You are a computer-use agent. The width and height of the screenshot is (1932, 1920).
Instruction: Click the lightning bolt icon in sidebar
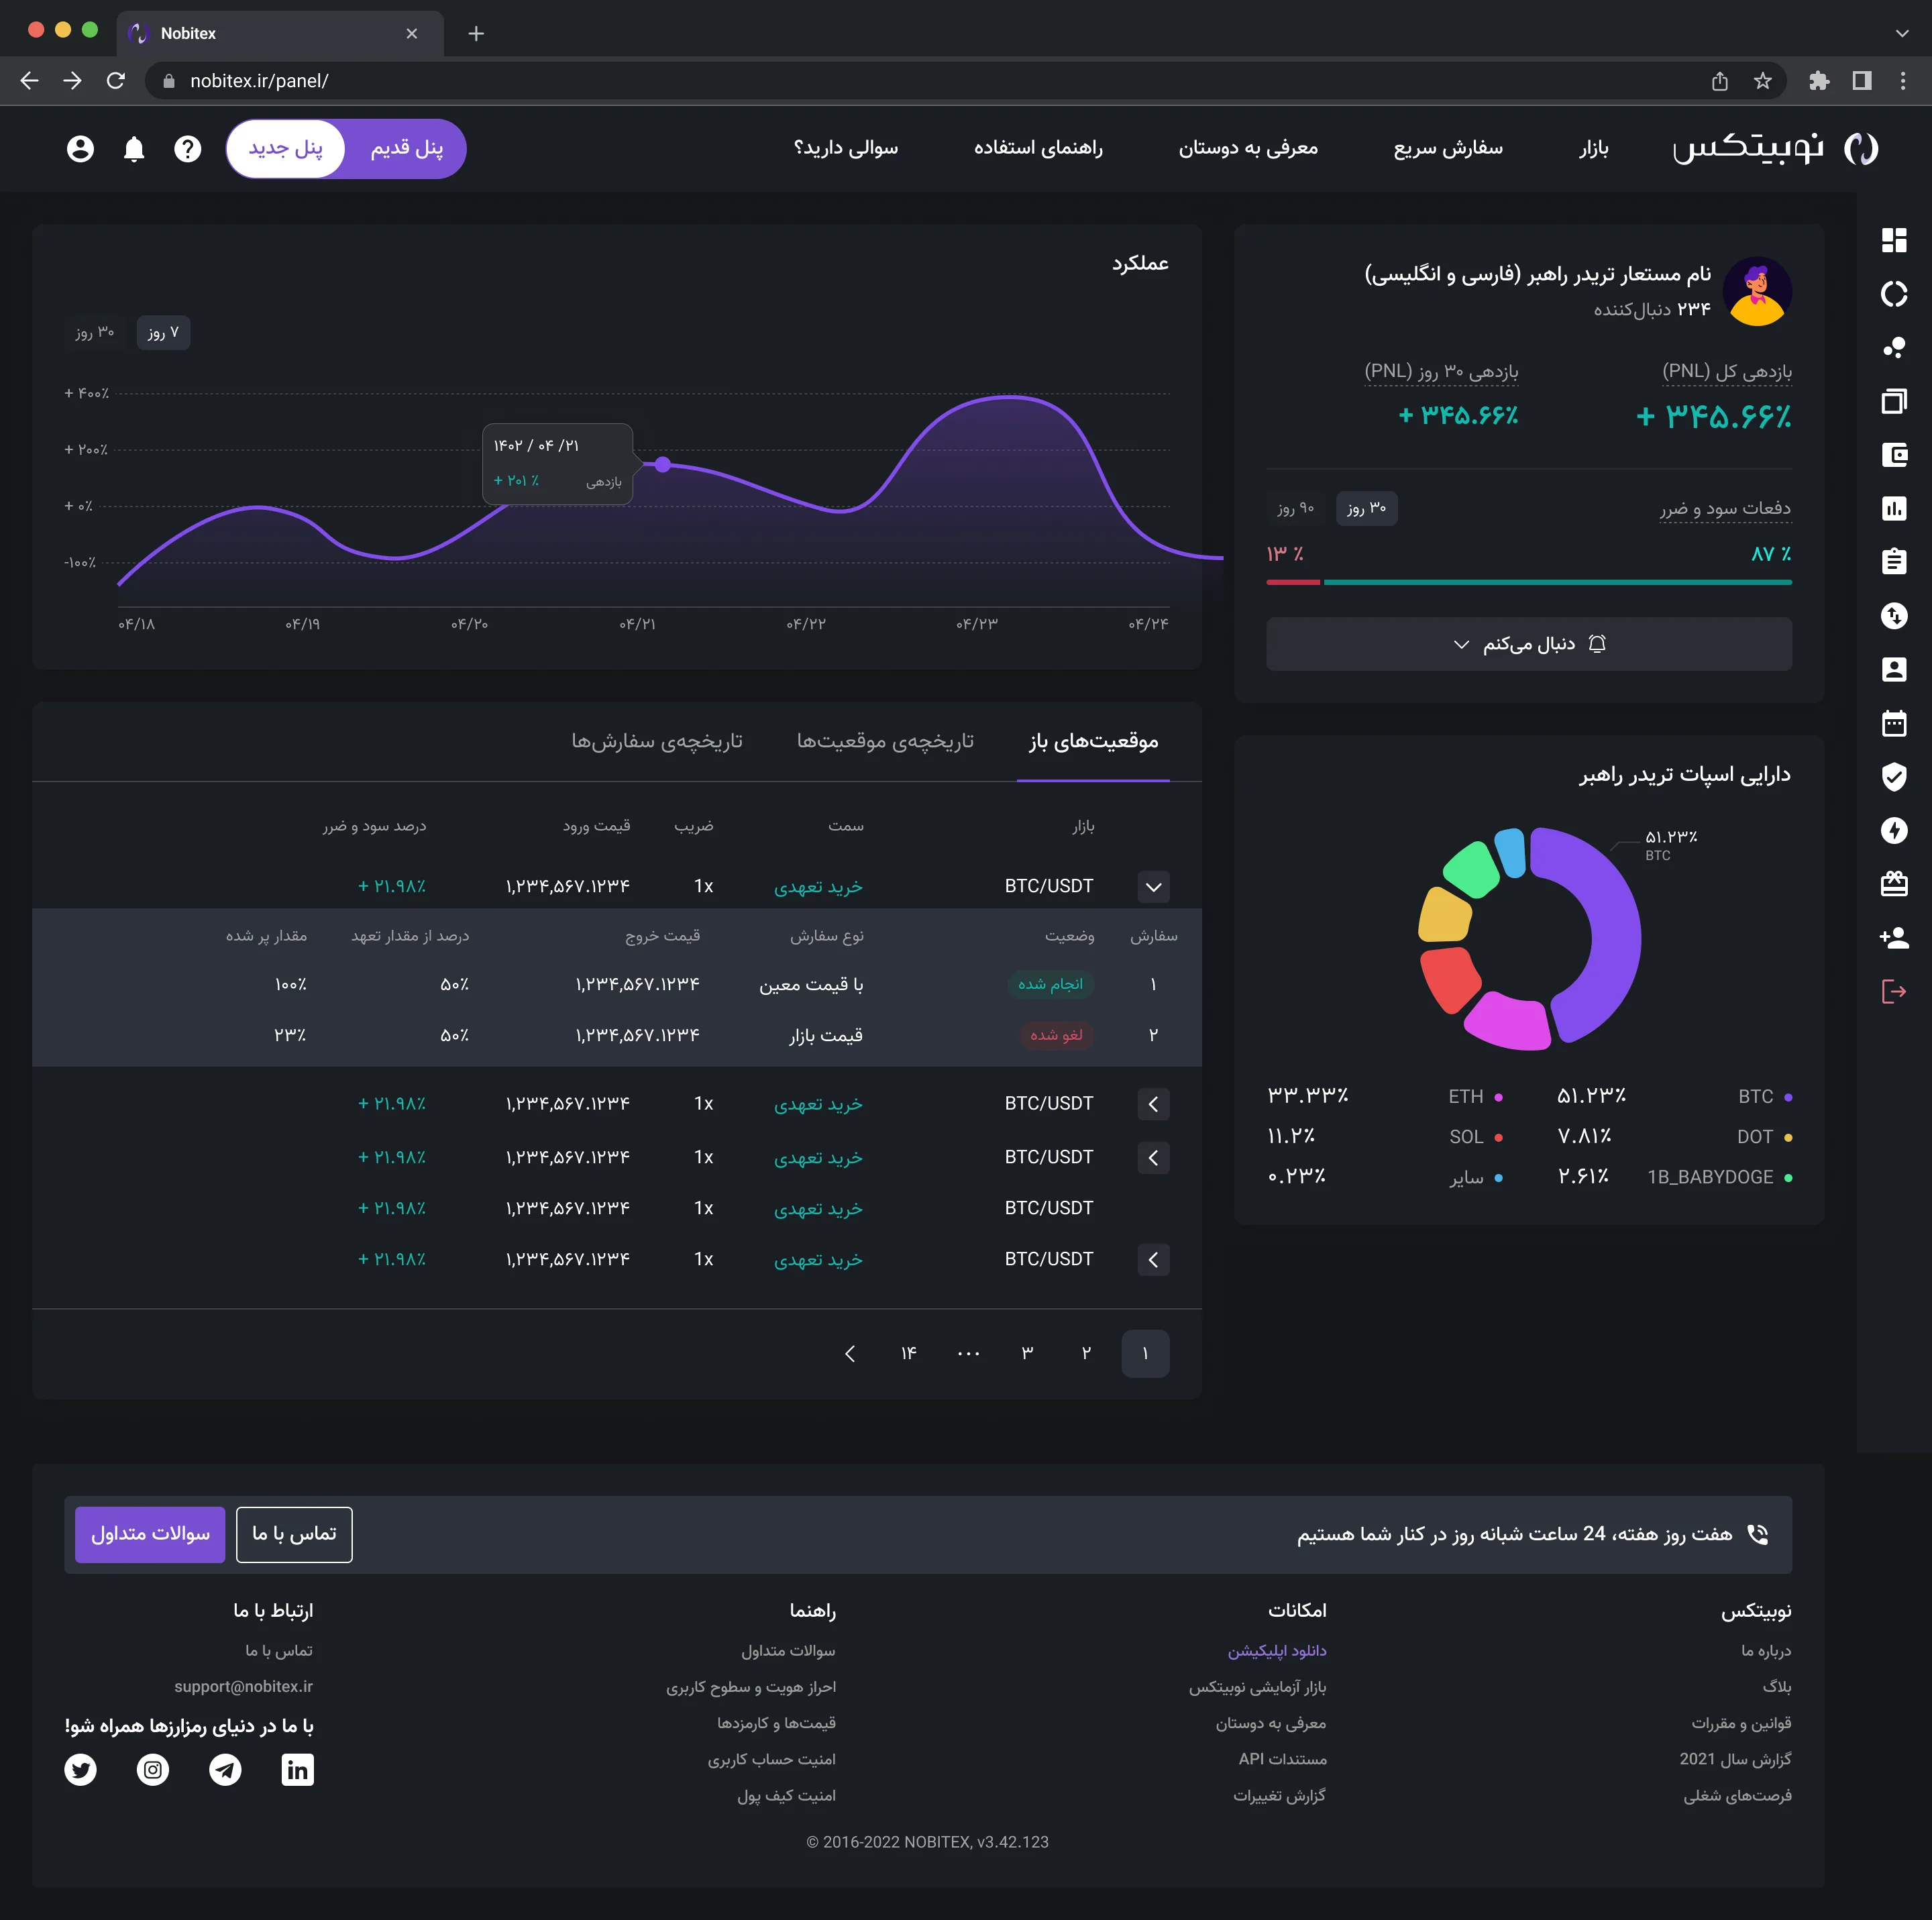point(1894,830)
